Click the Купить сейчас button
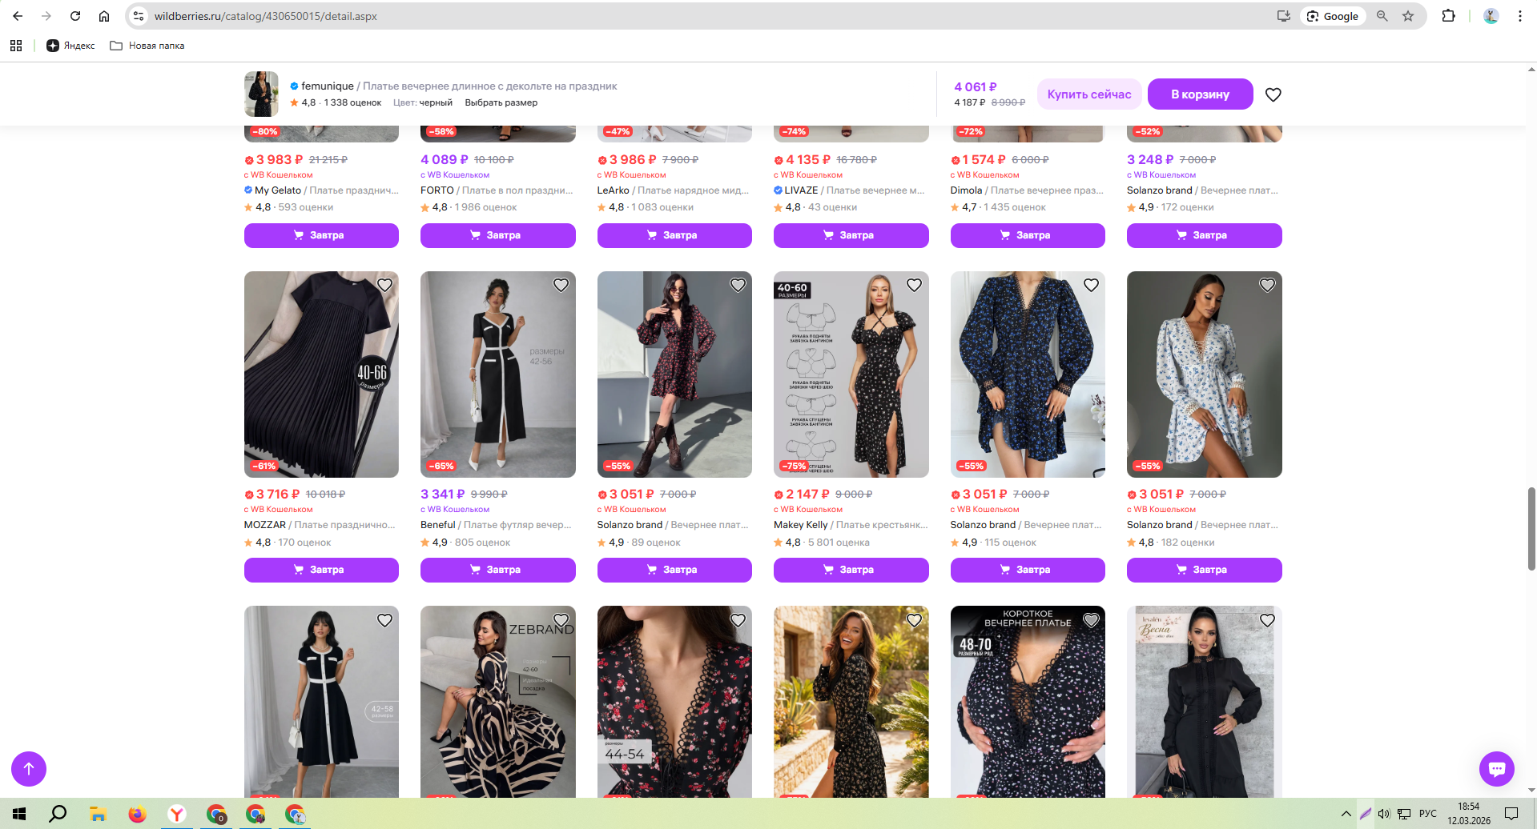Viewport: 1537px width, 829px height. coord(1089,94)
